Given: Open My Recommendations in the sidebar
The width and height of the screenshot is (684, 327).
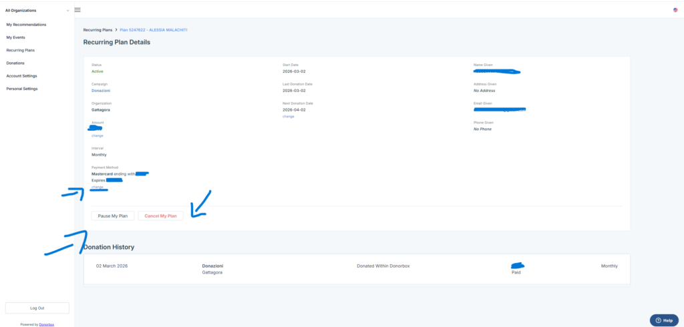Looking at the screenshot, I should click(x=26, y=25).
